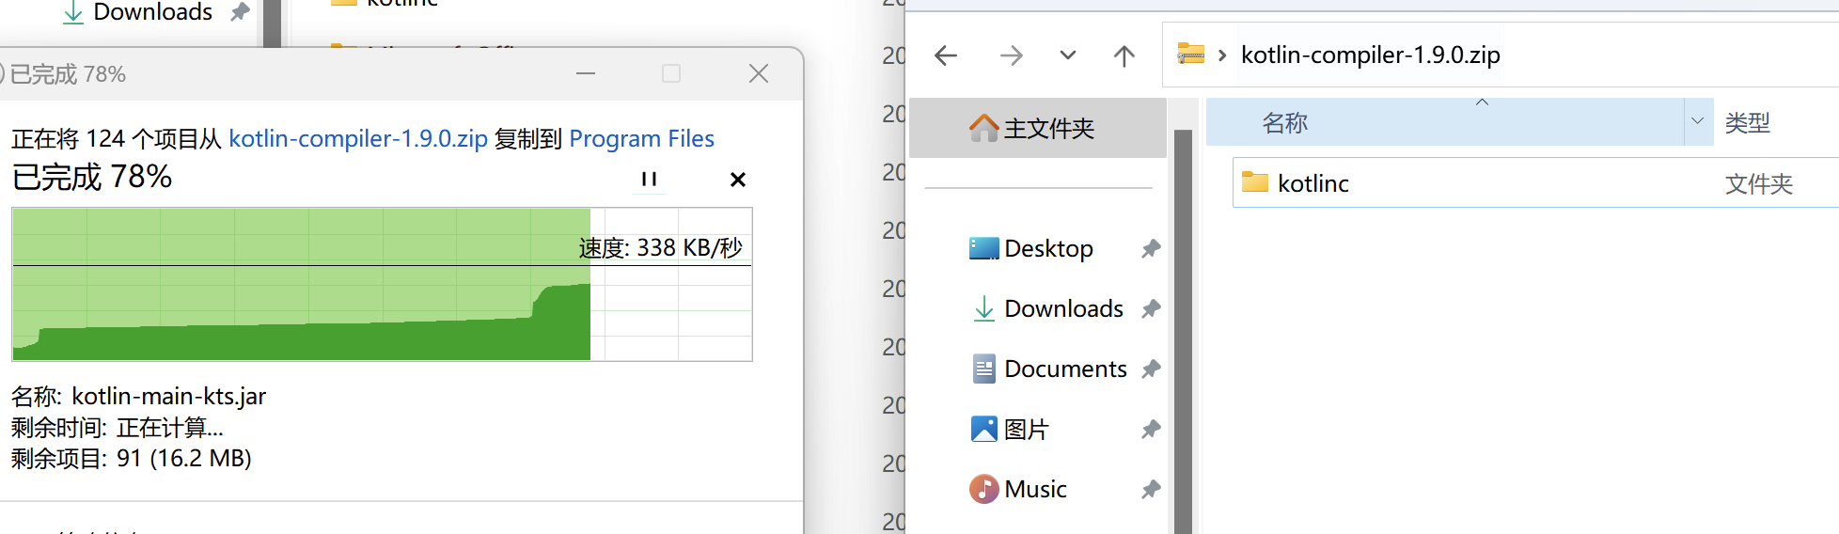Image resolution: width=1839 pixels, height=534 pixels.
Task: Click the file name kotlin-main-kts.jar text
Action: coord(169,396)
